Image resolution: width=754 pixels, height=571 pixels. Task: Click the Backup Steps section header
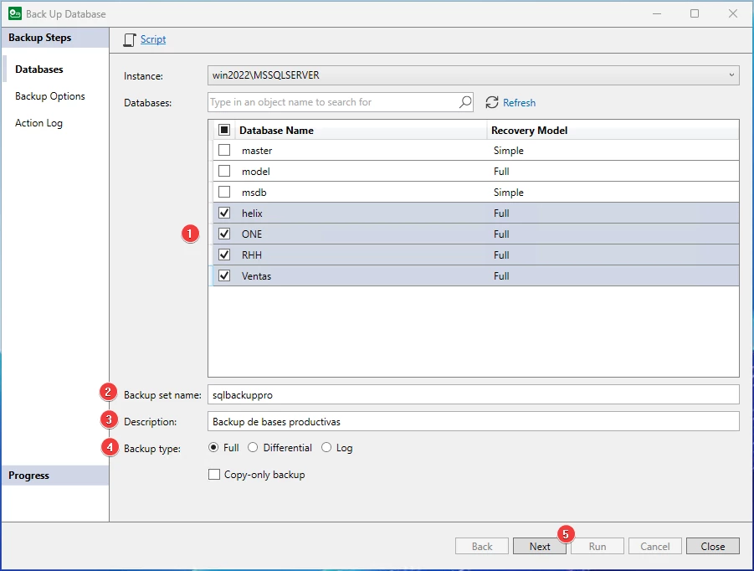(x=55, y=38)
